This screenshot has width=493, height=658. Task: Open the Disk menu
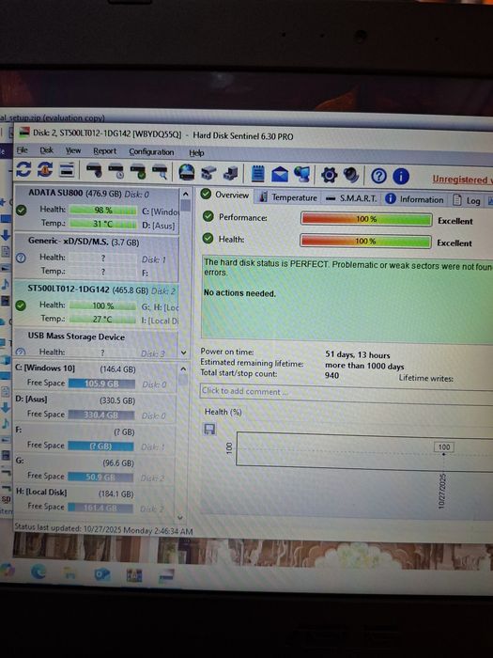47,150
